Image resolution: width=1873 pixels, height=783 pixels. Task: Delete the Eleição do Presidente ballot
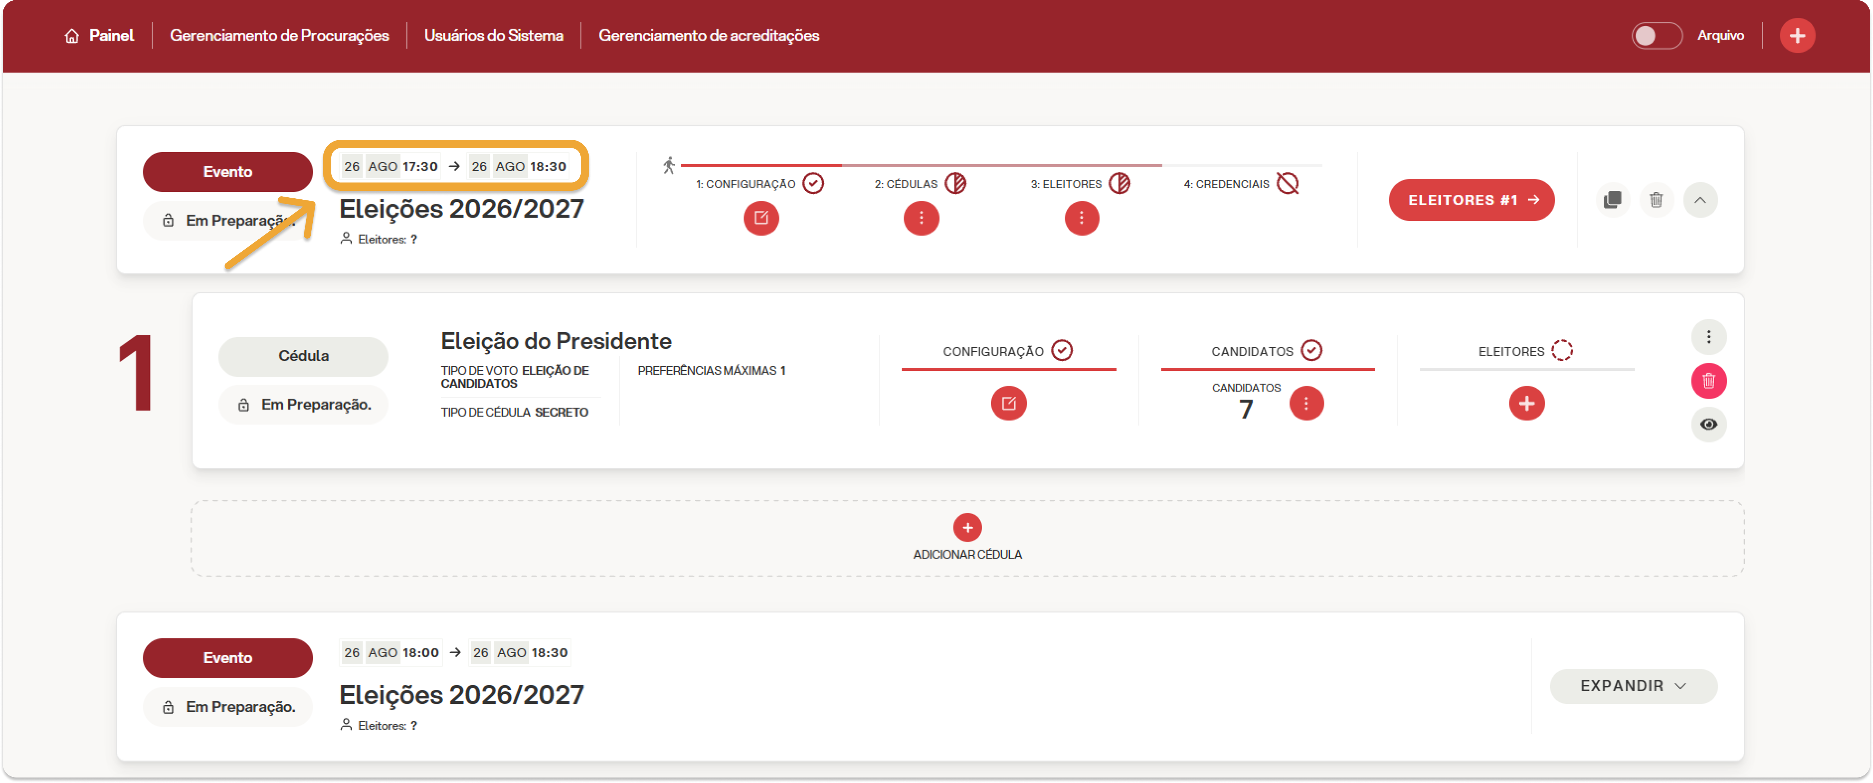click(1709, 380)
